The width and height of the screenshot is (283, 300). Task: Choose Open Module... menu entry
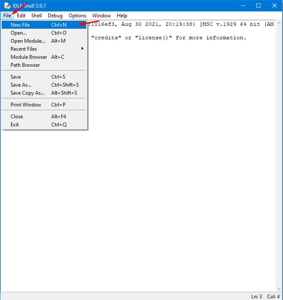(44, 41)
